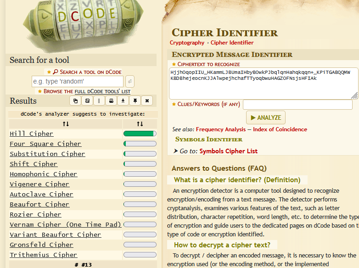This screenshot has height=268, width=359.
Task: Click the Search for a tool heading
Action: 39,60
